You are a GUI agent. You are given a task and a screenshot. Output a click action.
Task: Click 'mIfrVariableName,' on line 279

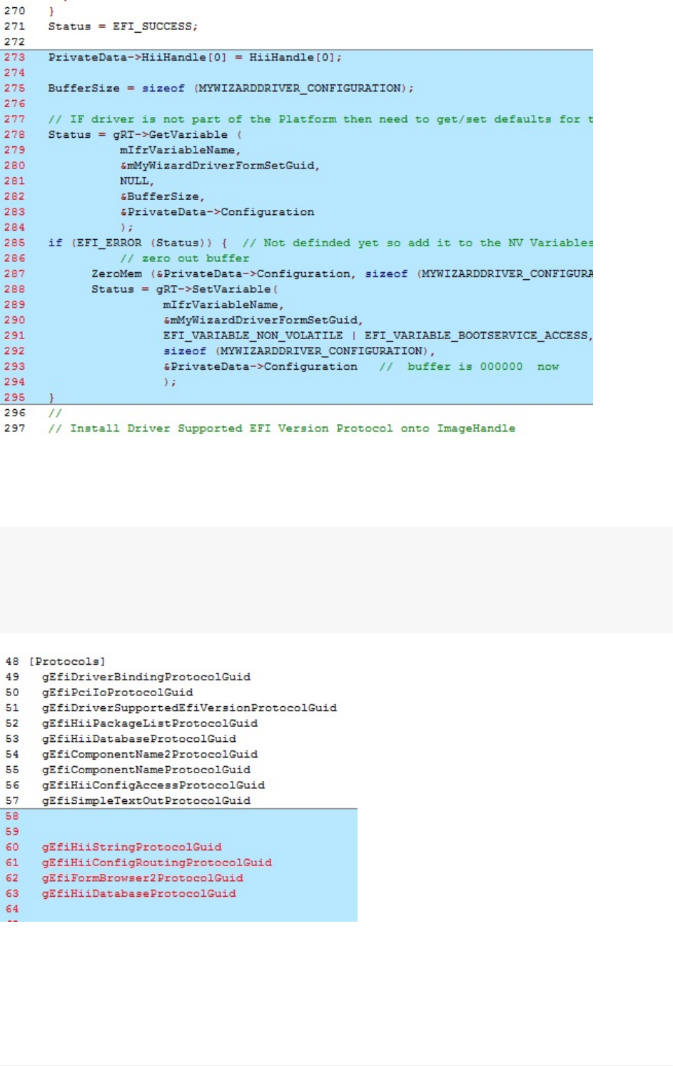(x=181, y=150)
